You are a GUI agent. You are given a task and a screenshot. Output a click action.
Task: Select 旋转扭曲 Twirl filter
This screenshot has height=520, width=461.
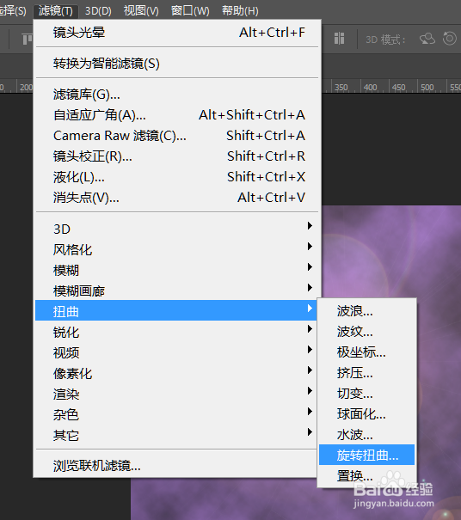click(x=366, y=455)
